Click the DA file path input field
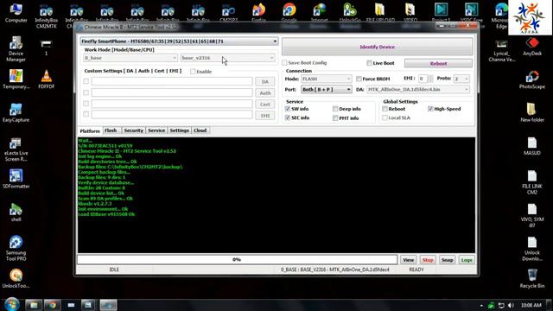 click(172, 81)
